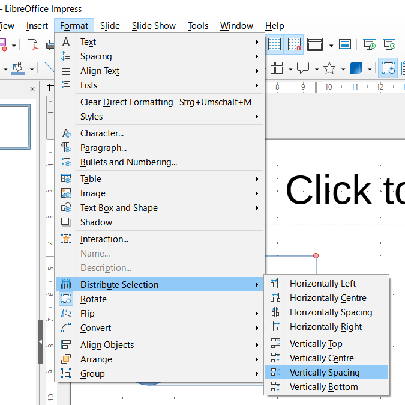Click the Export as PDF icon
The height and width of the screenshot is (405, 405).
click(32, 44)
